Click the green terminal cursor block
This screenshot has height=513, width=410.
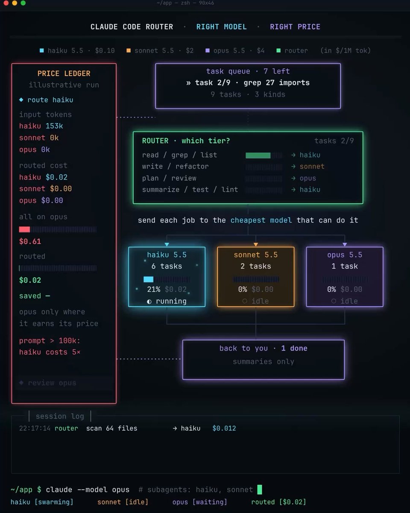click(259, 489)
